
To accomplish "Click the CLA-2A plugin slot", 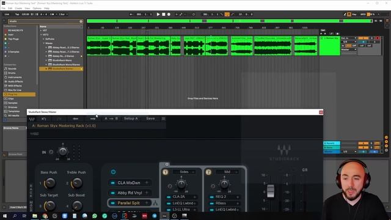I will [181, 197].
